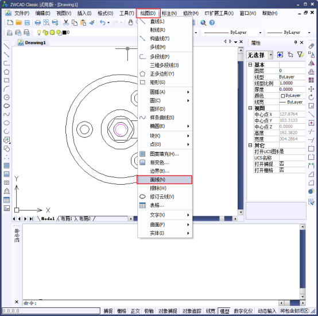Click the Undo arrow icon

tap(102, 22)
